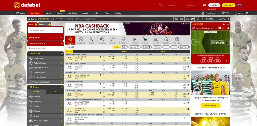
Task: Toggle the Euro View filter pill
Action: pos(184,47)
